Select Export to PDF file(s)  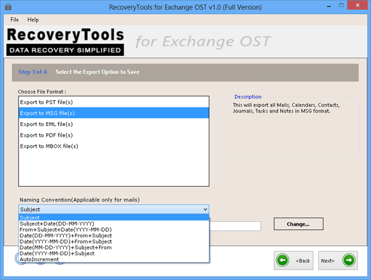[x=114, y=135]
